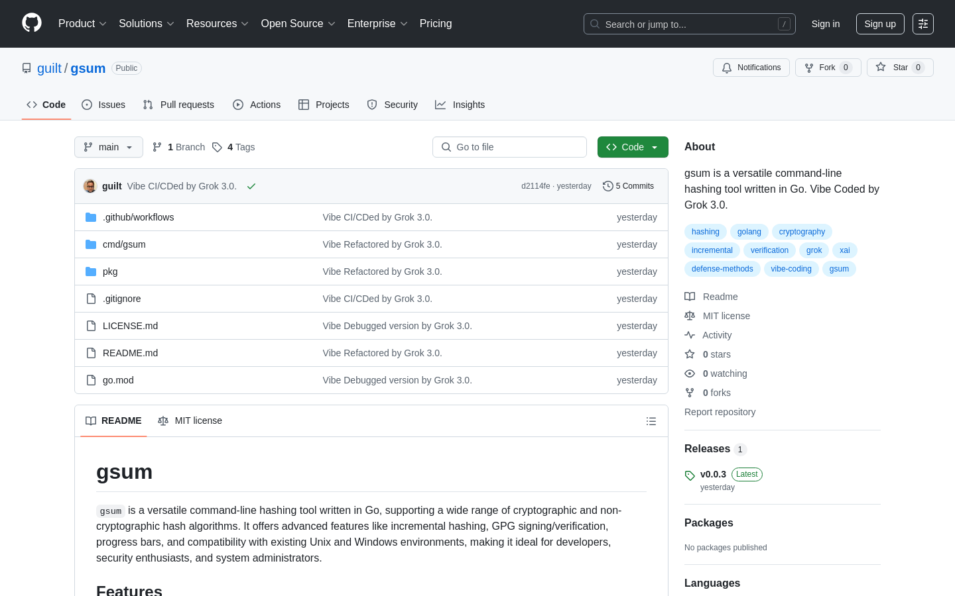Viewport: 955px width, 596px height.
Task: Click the xai topic tag
Action: 845,250
